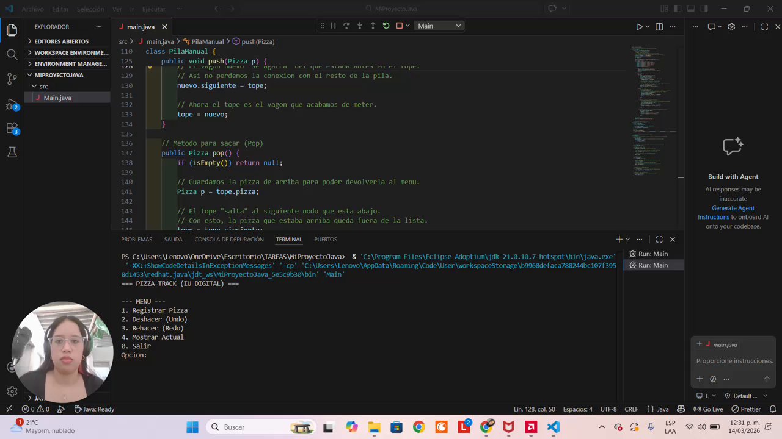Screen dimensions: 782x439
Task: Select the first Run: Main terminal entry
Action: tap(652, 254)
